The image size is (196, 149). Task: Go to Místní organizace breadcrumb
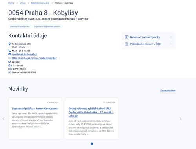tap(40, 3)
